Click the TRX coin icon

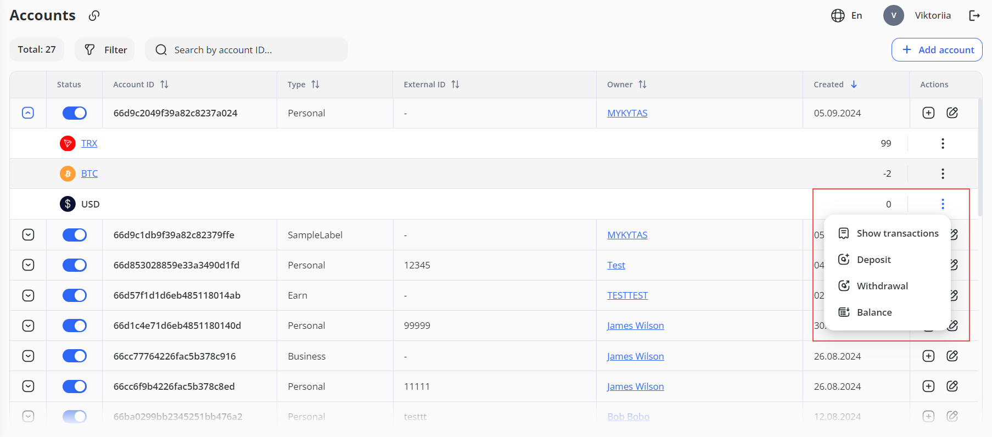pos(68,143)
